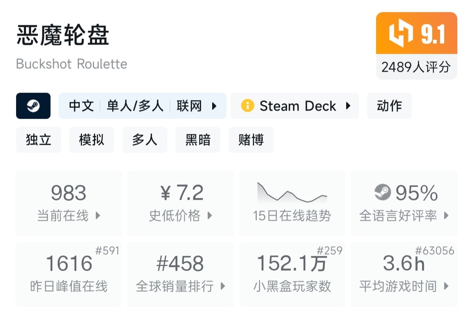
Task: Open the 15-day online trend chart
Action: pos(292,193)
